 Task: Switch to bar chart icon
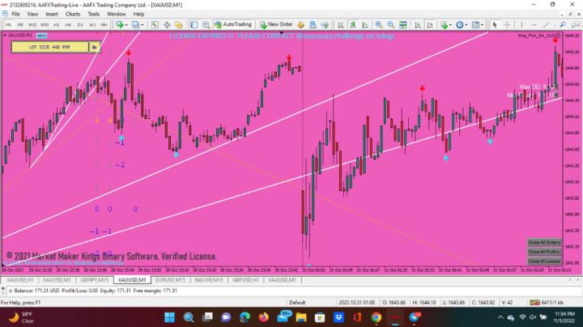341,25
